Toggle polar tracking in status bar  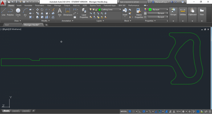(x=144, y=112)
